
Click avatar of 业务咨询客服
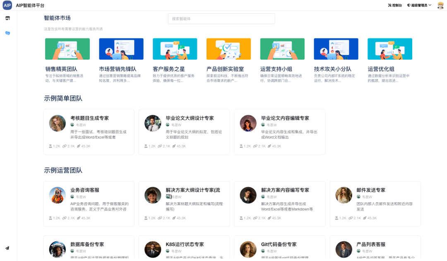click(57, 195)
